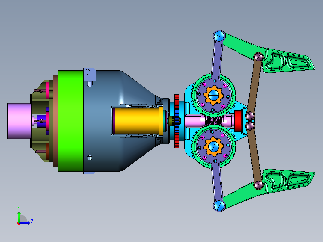Click the small blue pinion gear
Screen dimensions: 323x242
[177, 121]
